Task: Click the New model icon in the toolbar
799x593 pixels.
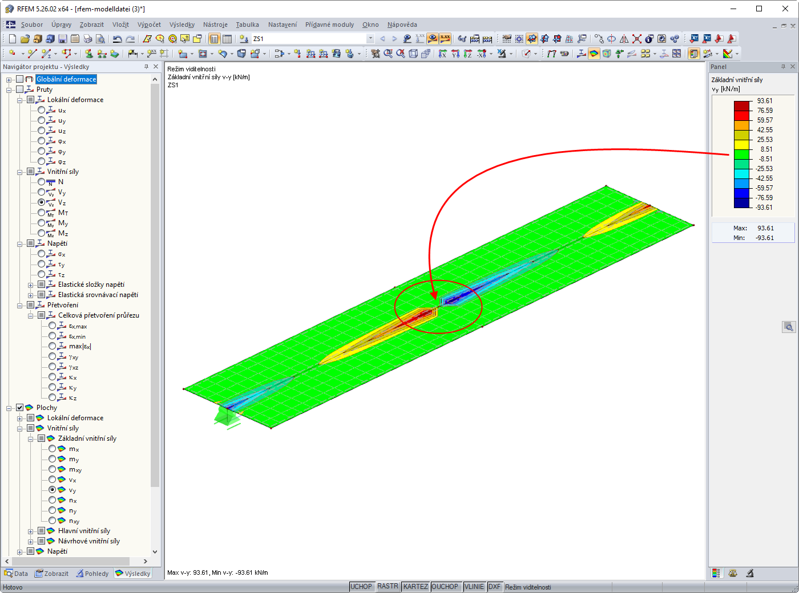Action: click(13, 39)
